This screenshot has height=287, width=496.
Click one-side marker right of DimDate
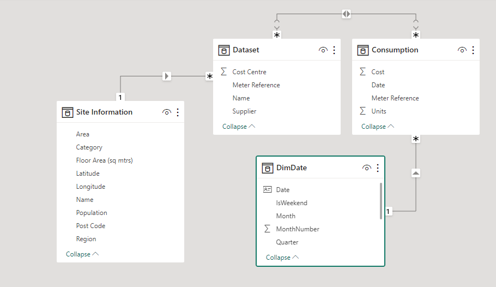(x=388, y=211)
